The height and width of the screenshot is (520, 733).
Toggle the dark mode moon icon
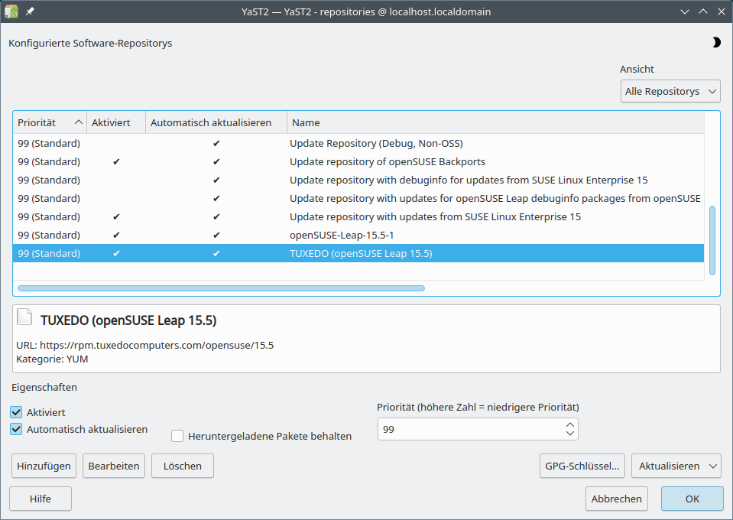716,43
